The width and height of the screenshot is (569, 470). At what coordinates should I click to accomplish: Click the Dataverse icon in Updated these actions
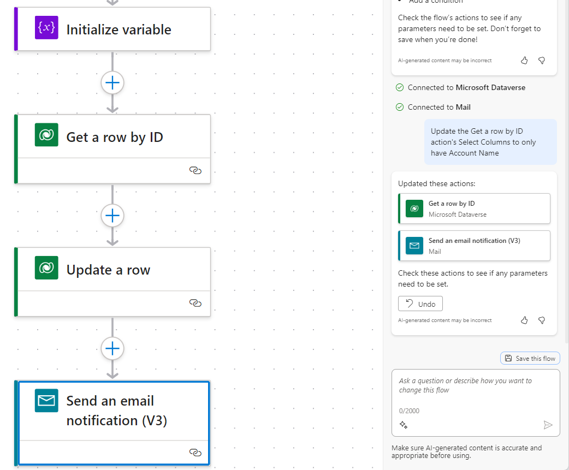pos(414,208)
